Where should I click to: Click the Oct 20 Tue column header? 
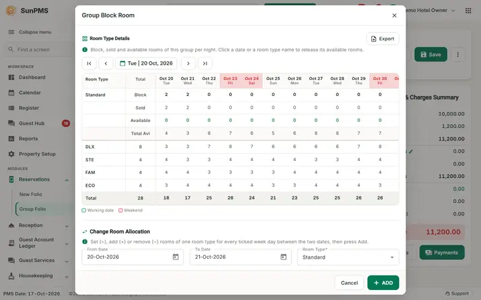pos(166,81)
